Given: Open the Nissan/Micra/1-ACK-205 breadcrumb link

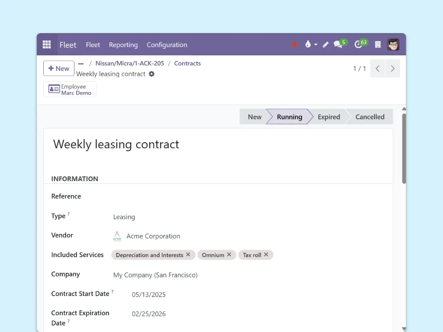Looking at the screenshot, I should [129, 63].
